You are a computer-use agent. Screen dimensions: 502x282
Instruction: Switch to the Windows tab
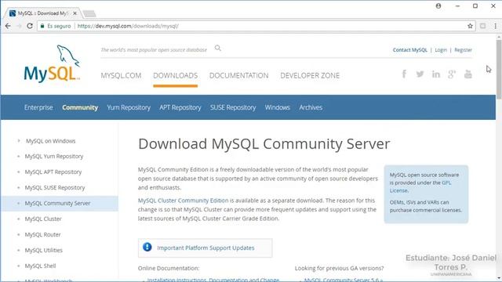pyautogui.click(x=277, y=107)
